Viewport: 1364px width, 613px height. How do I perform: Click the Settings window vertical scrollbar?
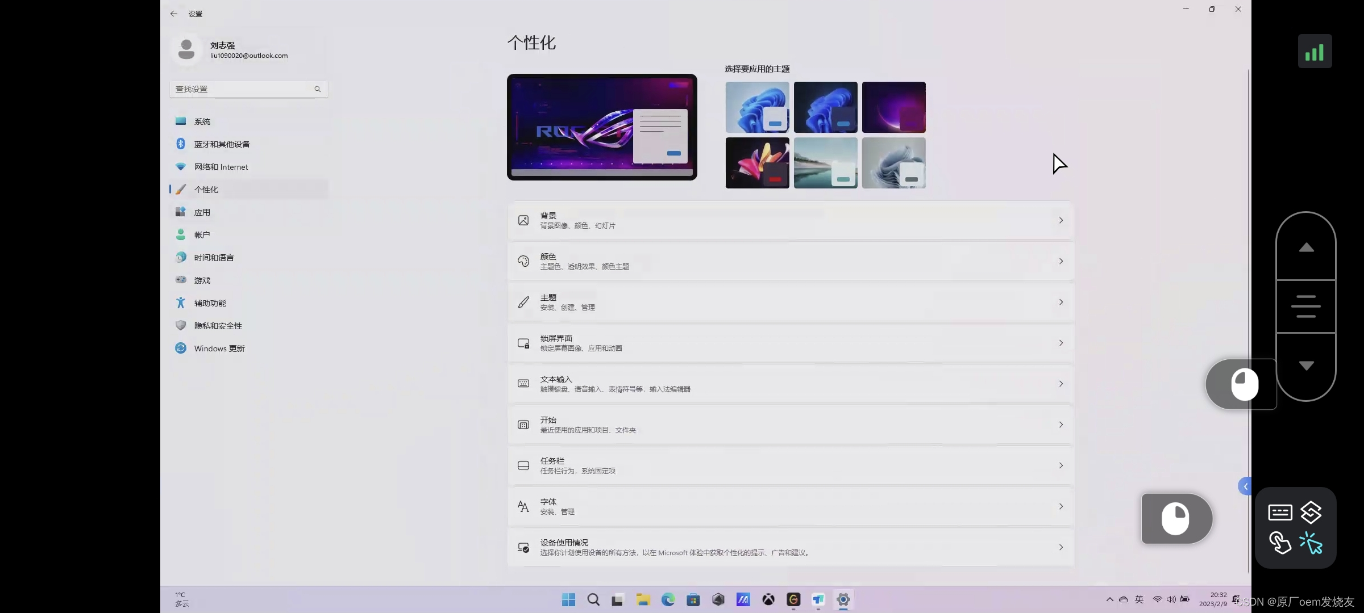tap(1248, 321)
